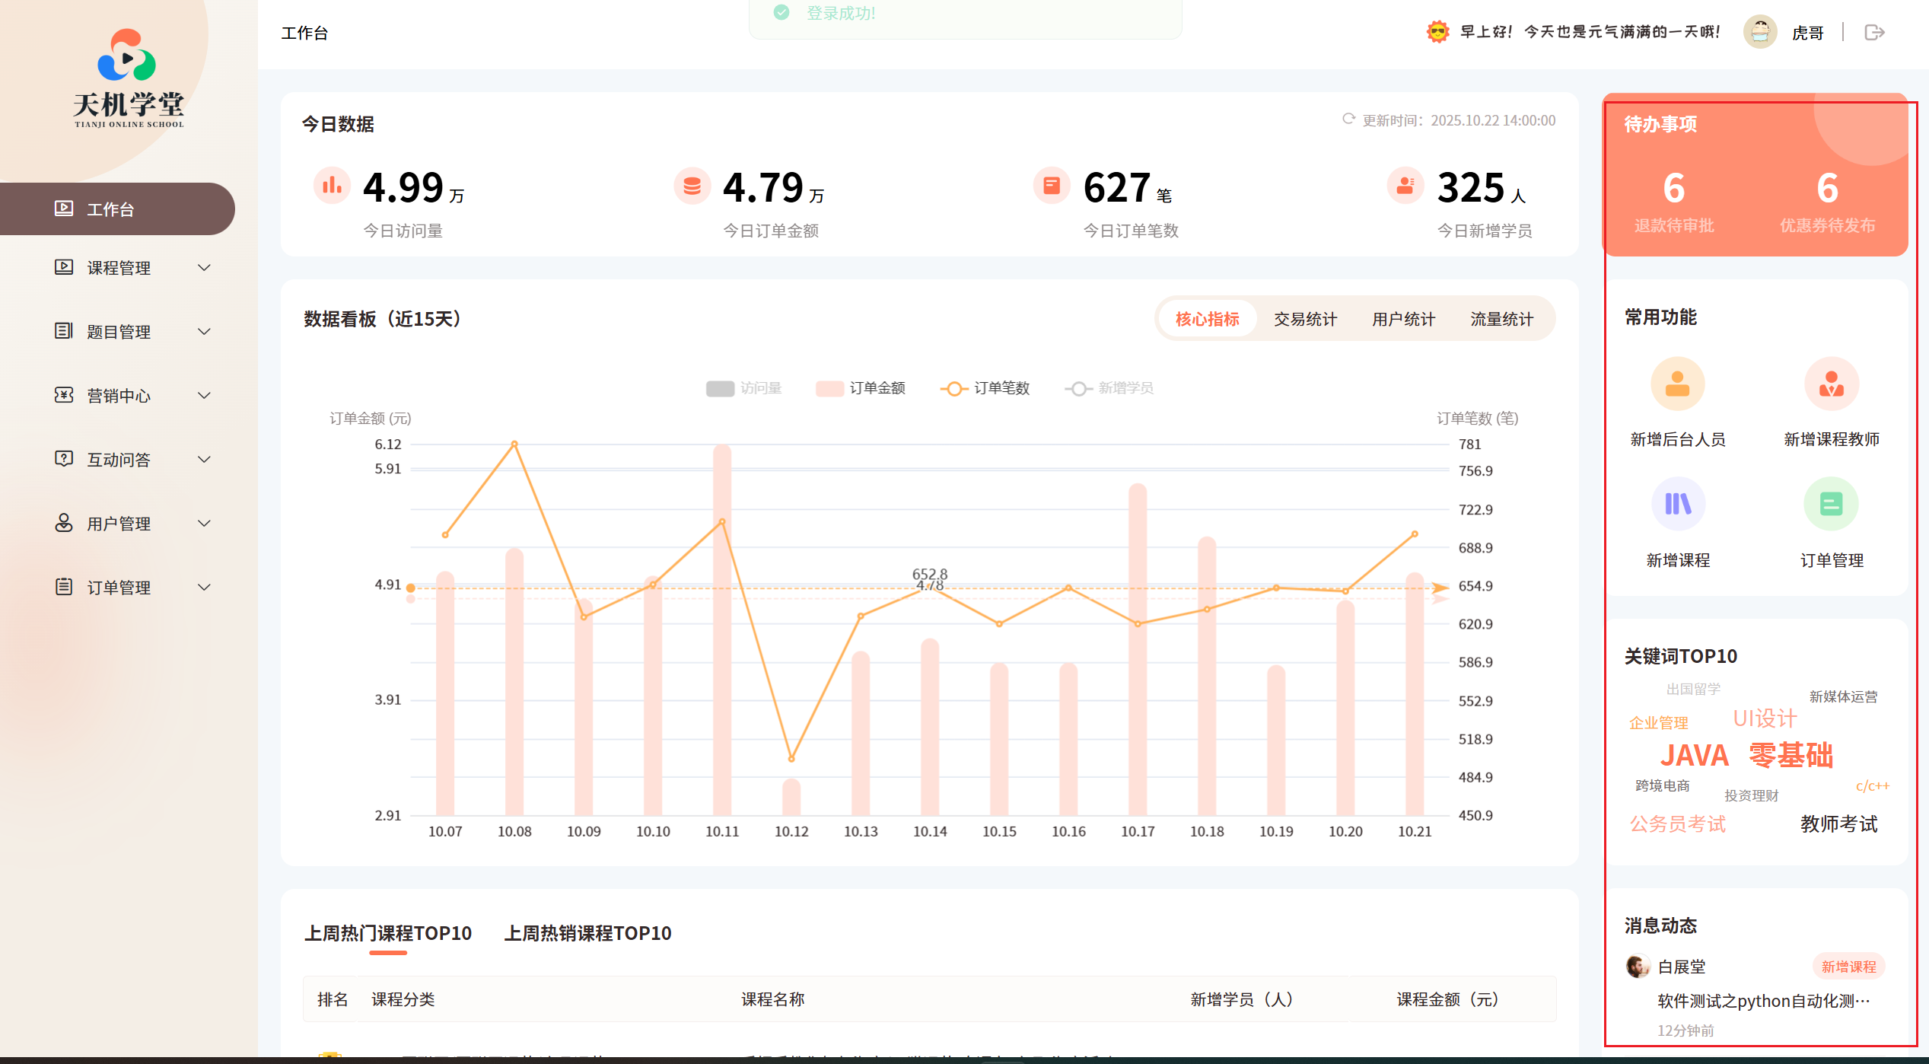Click the refresh icon near the update time
Screen dimensions: 1929x1064
click(1348, 119)
